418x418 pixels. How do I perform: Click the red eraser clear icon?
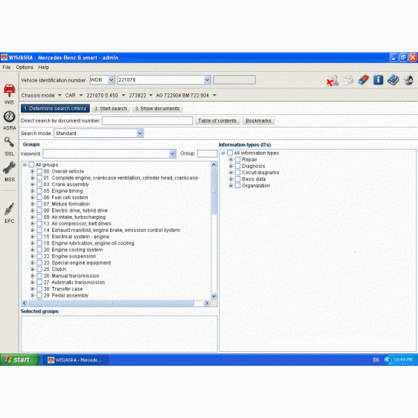(x=363, y=79)
